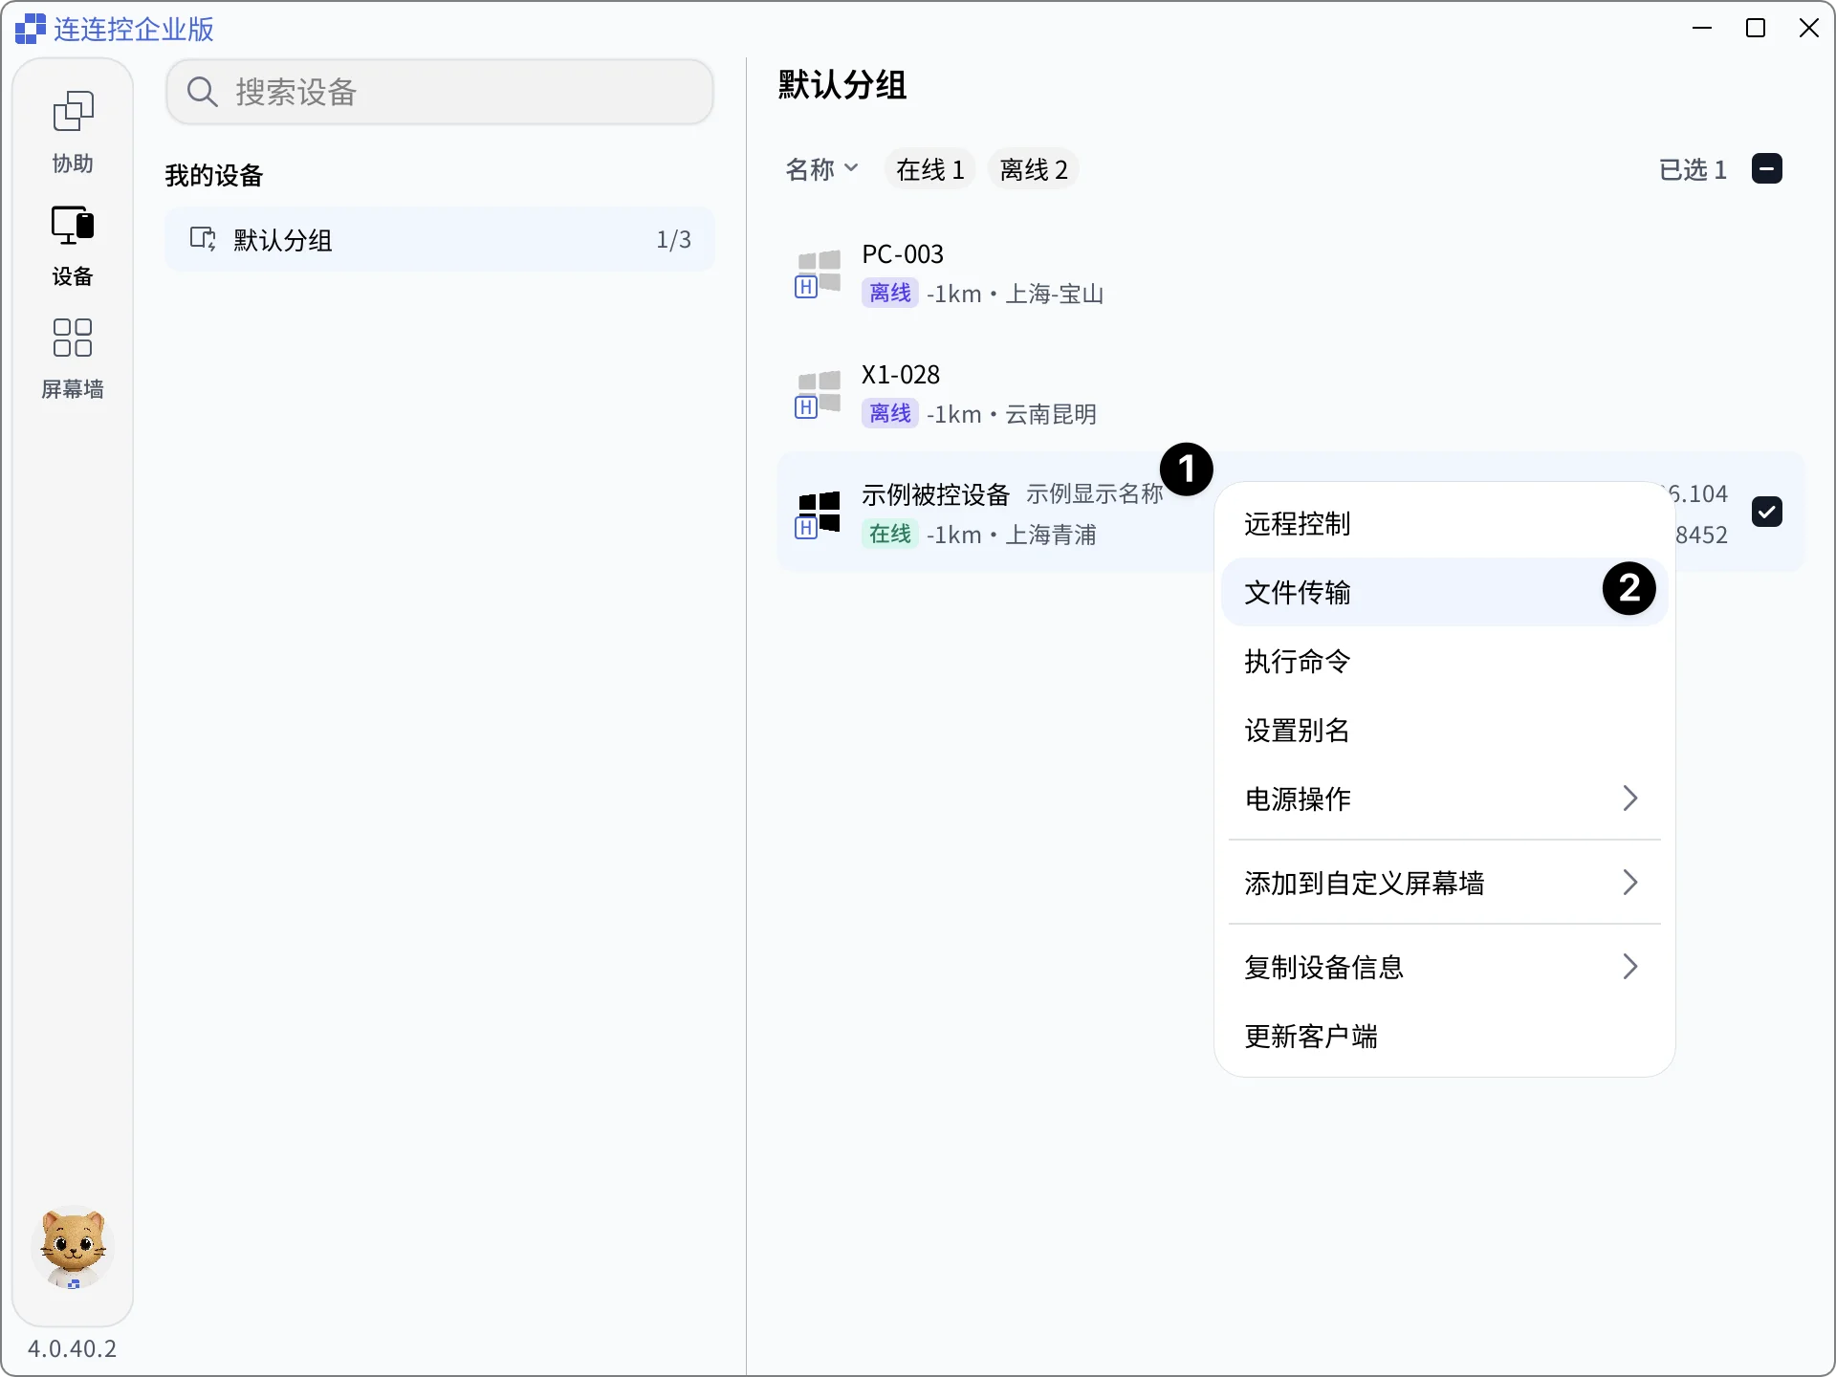Expand 添加到自定义屏幕墙 submenu

coord(1444,883)
